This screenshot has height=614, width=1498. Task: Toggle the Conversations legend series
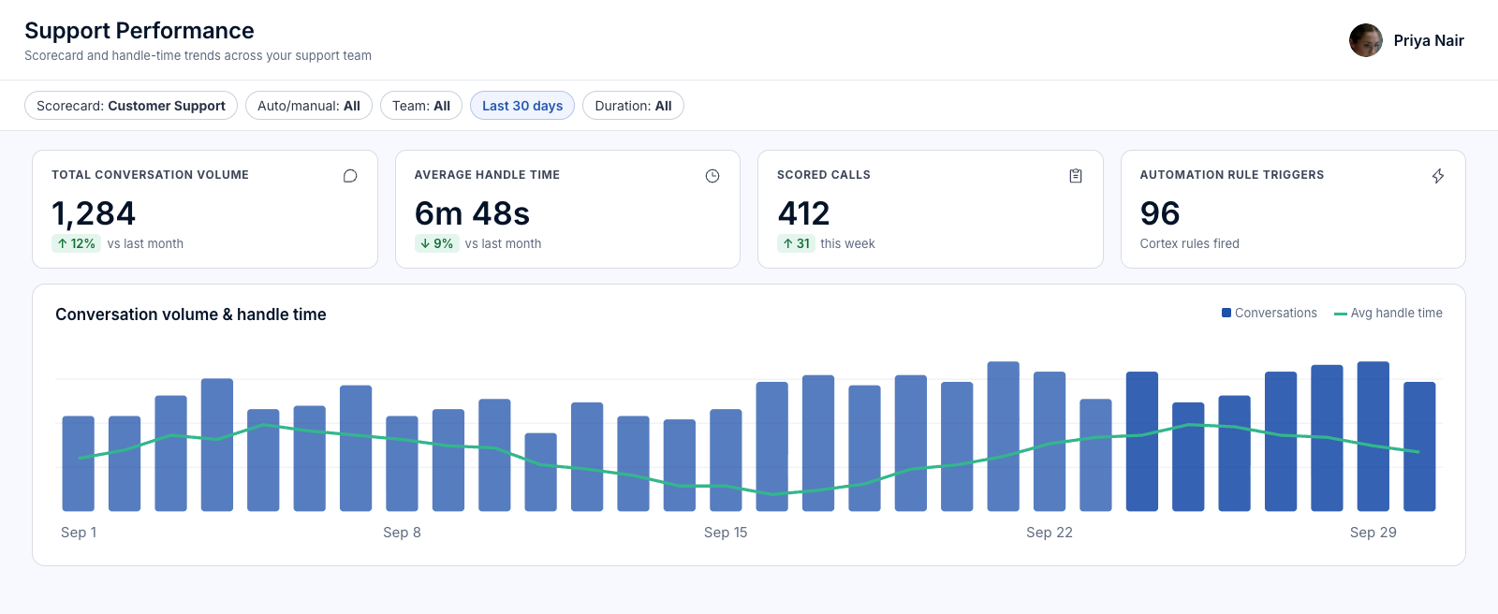[1270, 313]
